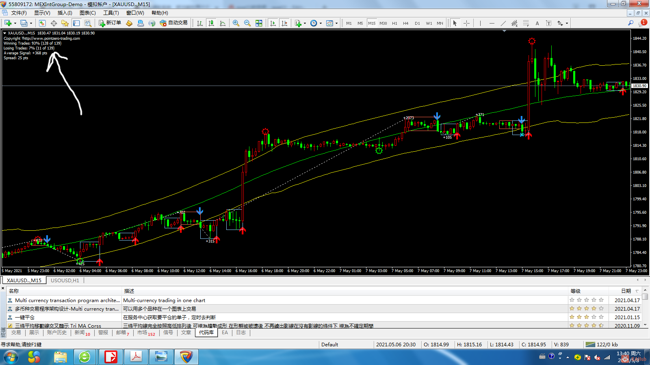
Task: Open the Windows Start menu
Action: click(11, 357)
